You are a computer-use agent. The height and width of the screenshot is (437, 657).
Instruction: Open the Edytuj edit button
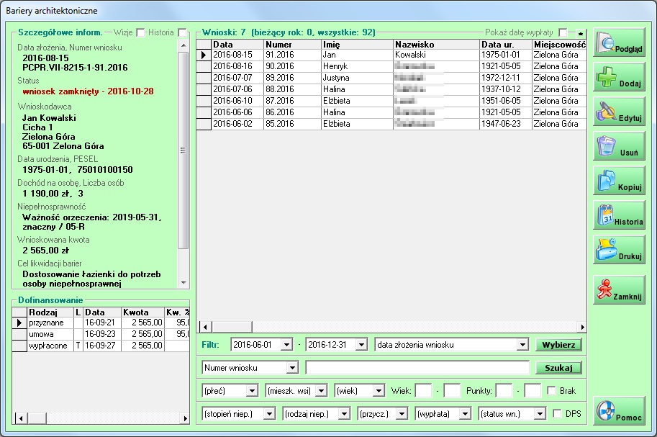[619, 112]
